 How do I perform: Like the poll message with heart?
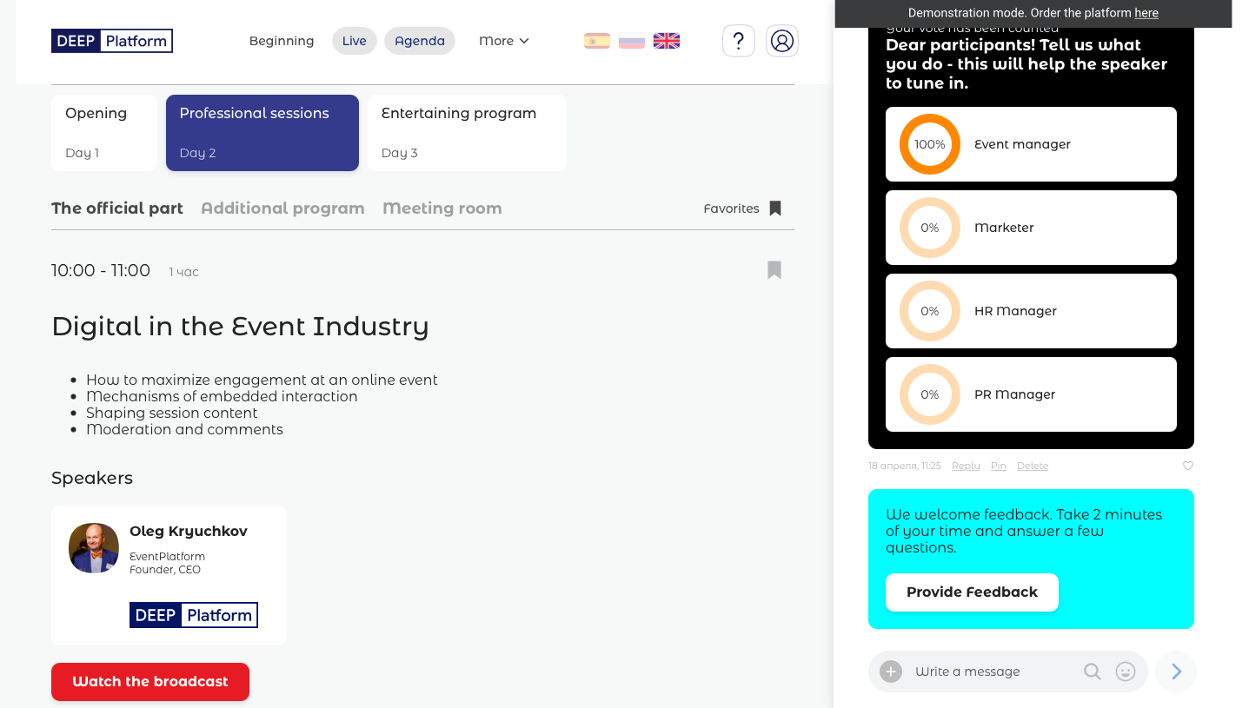(1188, 466)
